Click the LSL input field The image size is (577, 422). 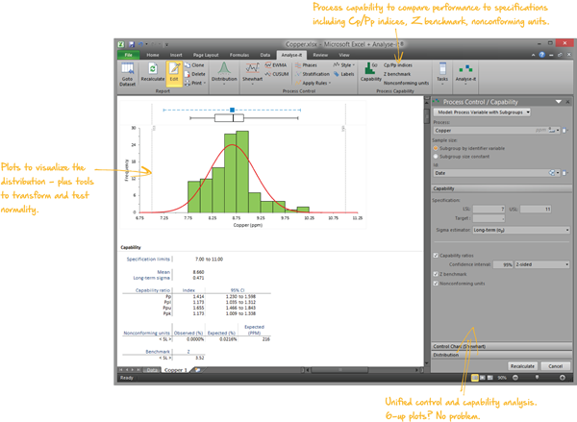489,209
